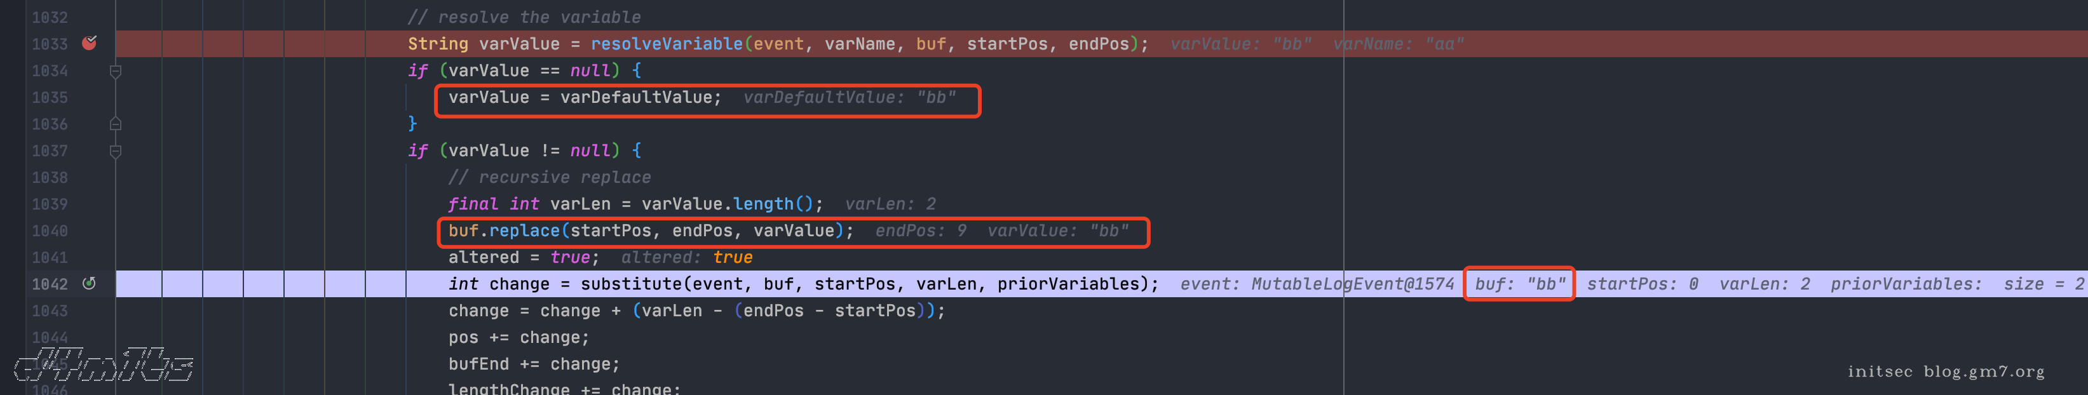This screenshot has height=395, width=2088.
Task: Collapse the if (varValue != null) block at line 1037
Action: [115, 151]
